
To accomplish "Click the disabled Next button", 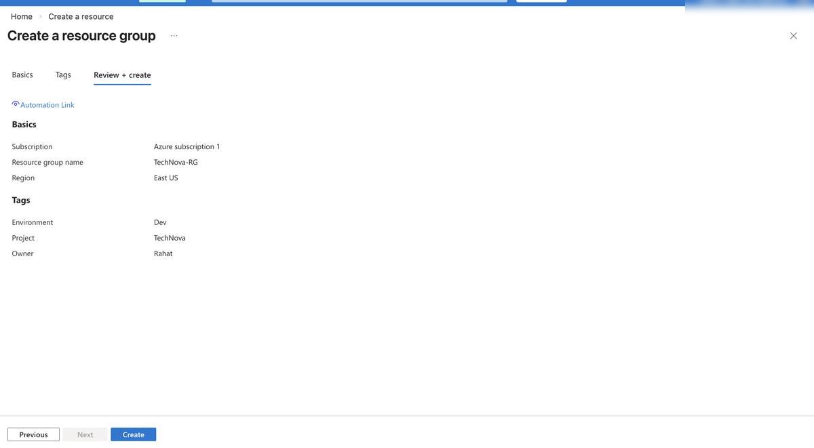I will 85,434.
